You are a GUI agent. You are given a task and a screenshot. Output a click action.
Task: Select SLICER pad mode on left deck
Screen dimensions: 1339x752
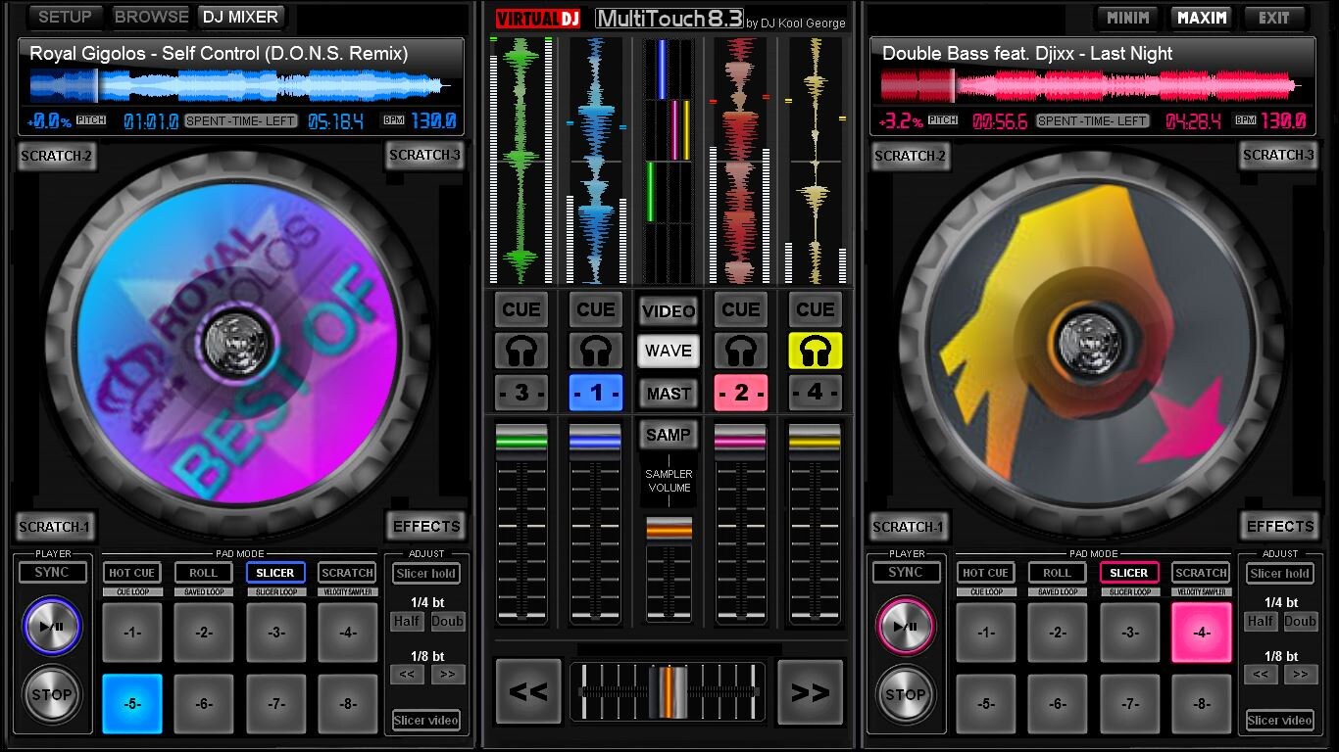(274, 572)
